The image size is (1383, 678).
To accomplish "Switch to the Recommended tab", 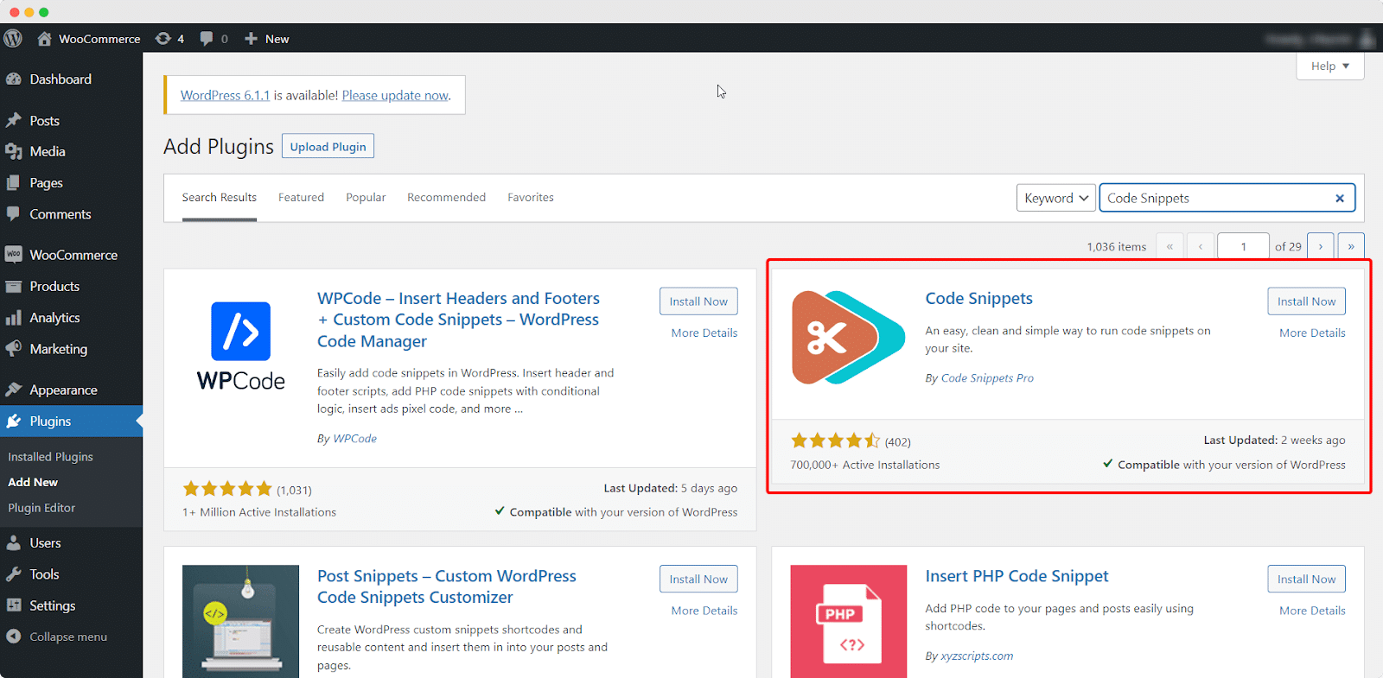I will pos(446,197).
